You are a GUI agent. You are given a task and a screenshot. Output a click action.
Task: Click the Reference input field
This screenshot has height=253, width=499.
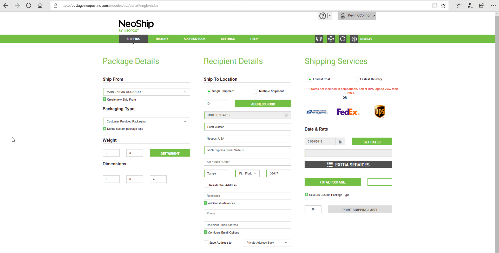tap(247, 196)
